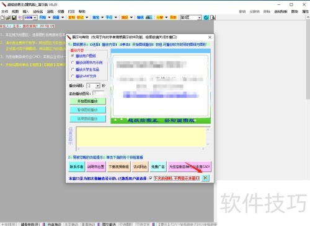Click the icon left of the 100% zoom box
Image resolution: width=310 pixels, height=226 pixels.
coord(20,17)
